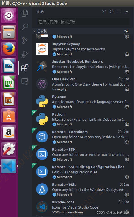Viewport: 134px width, 217px height.
Task: Click in the extension marketplace search box
Action: tap(83, 22)
